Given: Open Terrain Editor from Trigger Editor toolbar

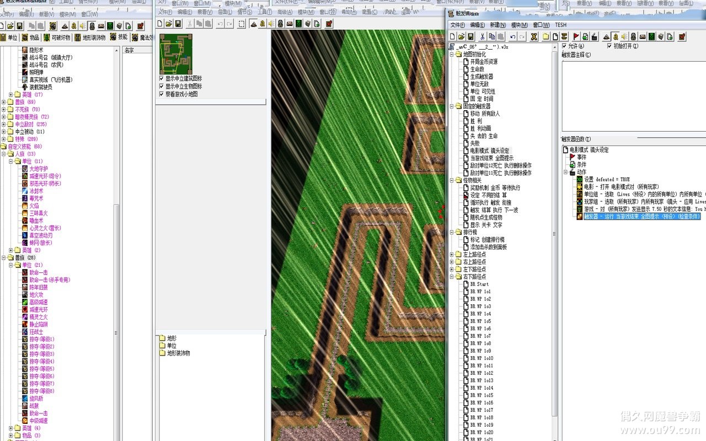Looking at the screenshot, I should pos(607,37).
